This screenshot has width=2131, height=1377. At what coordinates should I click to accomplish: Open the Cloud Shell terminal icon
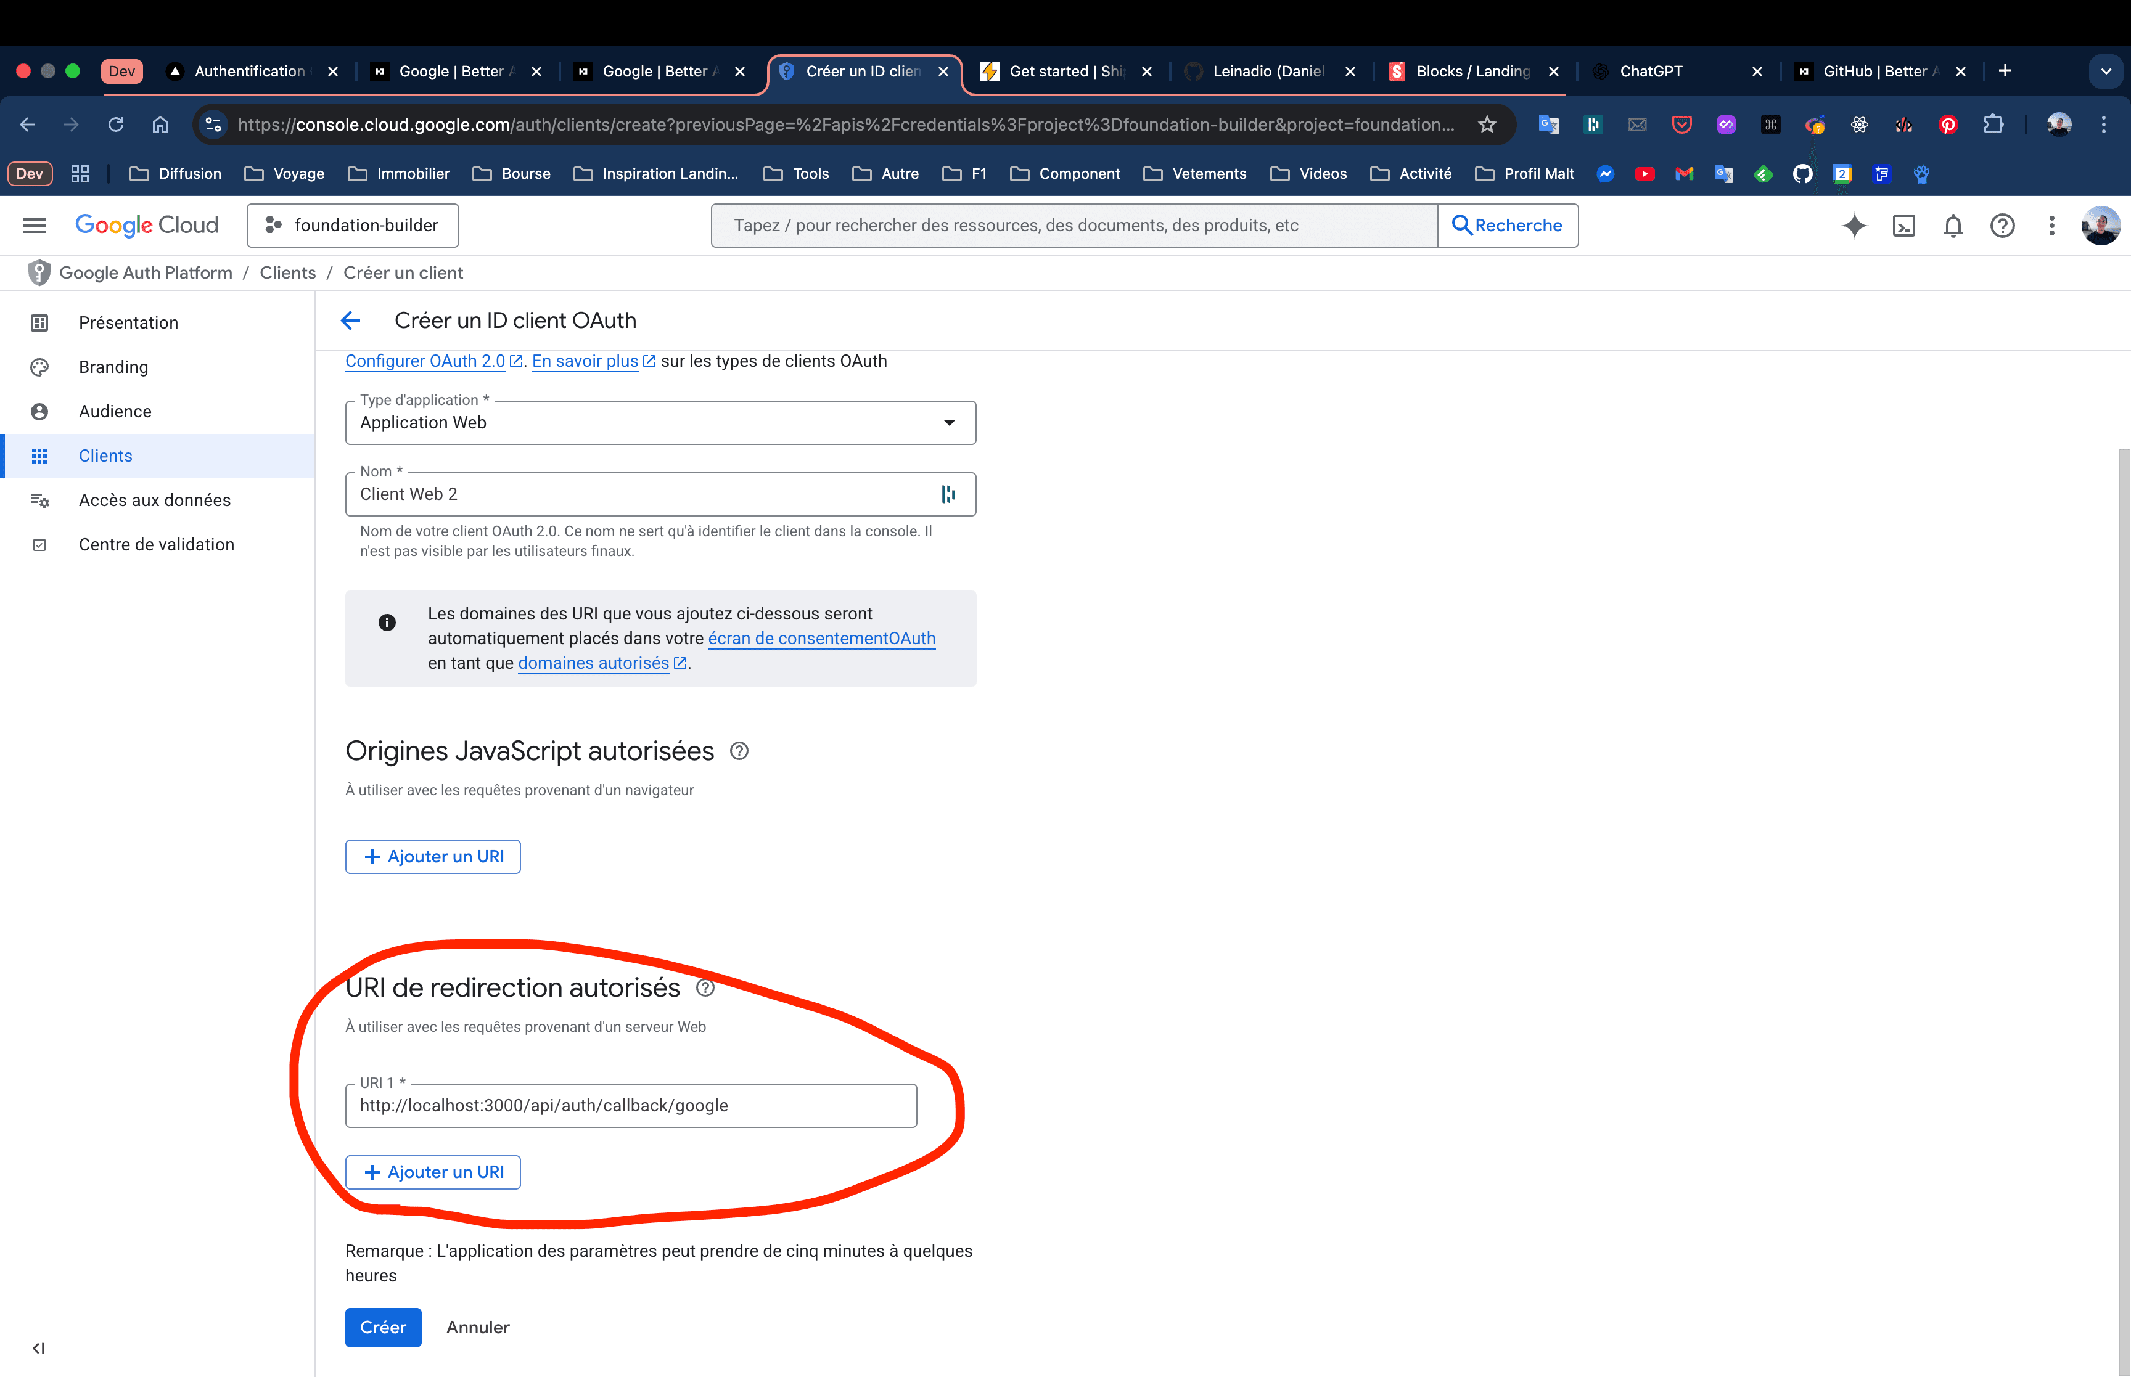(1904, 226)
